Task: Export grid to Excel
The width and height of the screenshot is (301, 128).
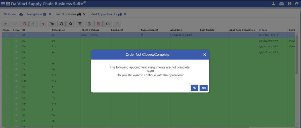Action: point(89,24)
